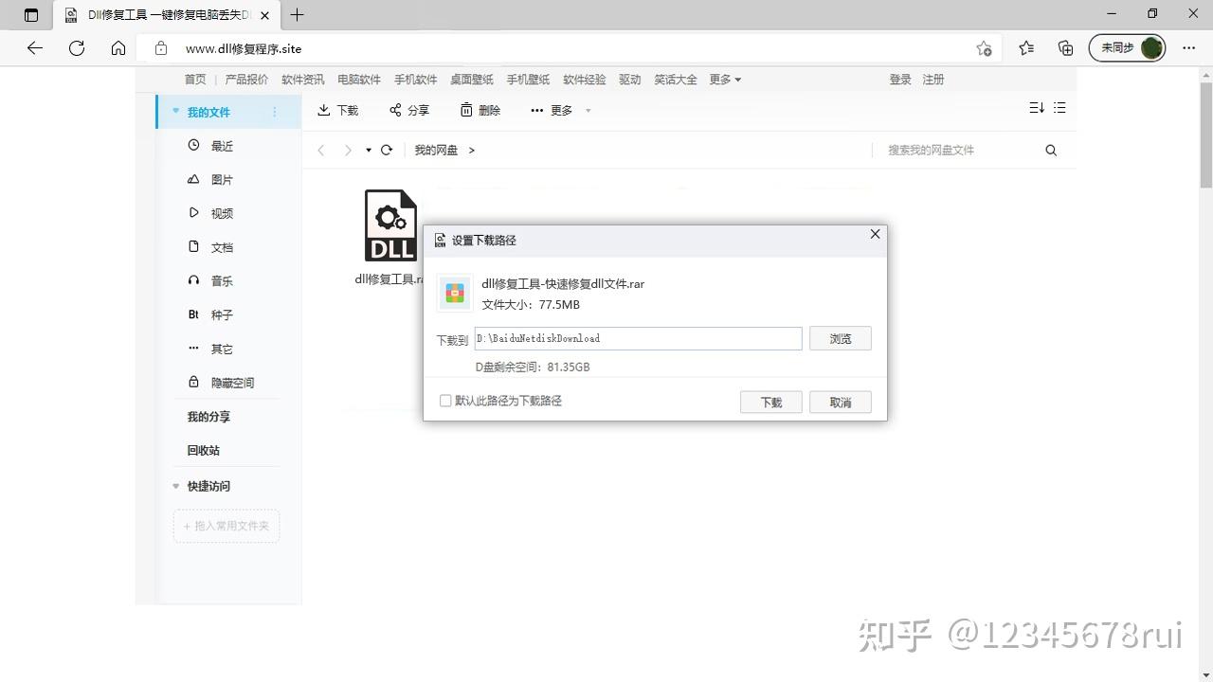Select the DLL file thumbnail
Screen dimensions: 1213x682
tap(390, 225)
